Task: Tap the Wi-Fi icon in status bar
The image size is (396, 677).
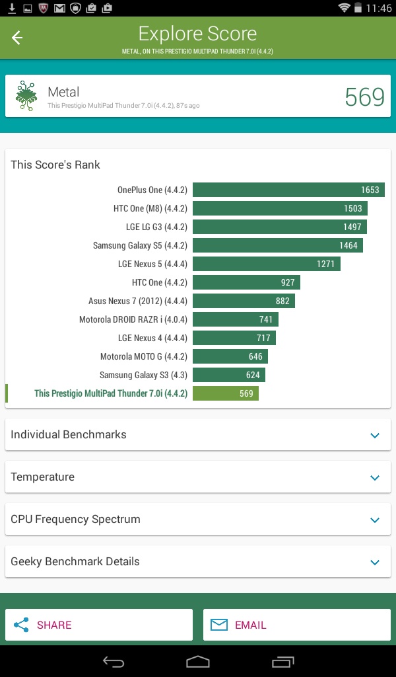Action: [x=344, y=8]
